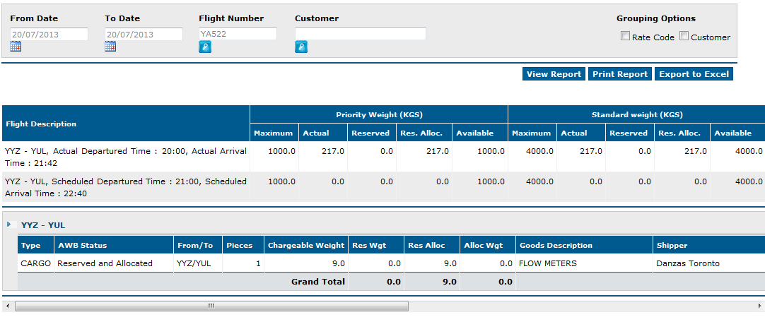Click the Print Report button
The height and width of the screenshot is (317, 765).
619,74
